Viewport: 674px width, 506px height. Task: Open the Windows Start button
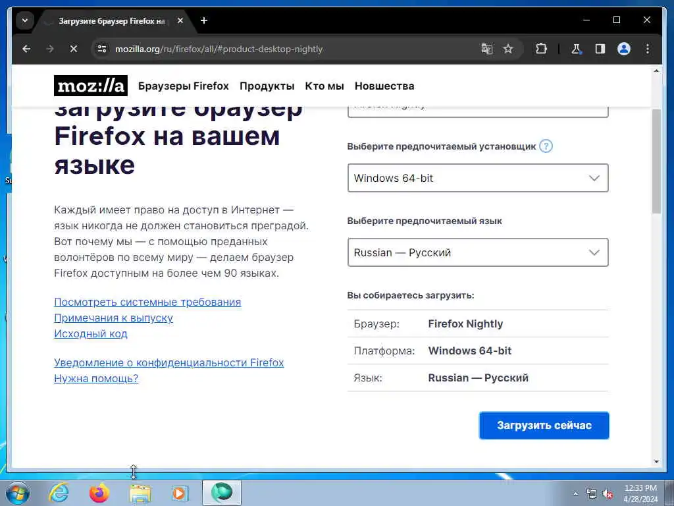click(18, 493)
